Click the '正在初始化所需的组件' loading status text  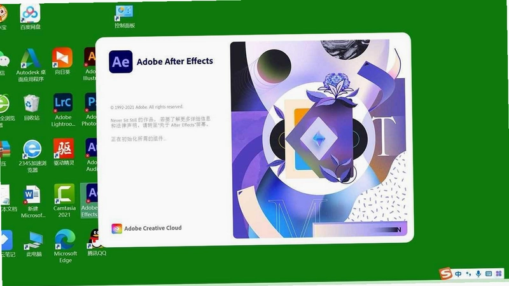click(138, 139)
